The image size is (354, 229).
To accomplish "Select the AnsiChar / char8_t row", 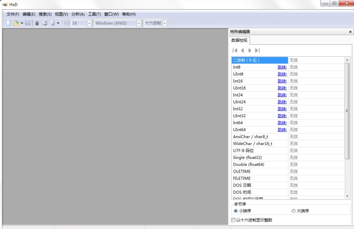I will (288, 137).
